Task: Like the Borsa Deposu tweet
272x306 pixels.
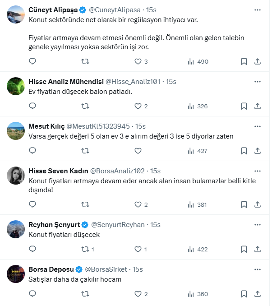Action: point(138,294)
